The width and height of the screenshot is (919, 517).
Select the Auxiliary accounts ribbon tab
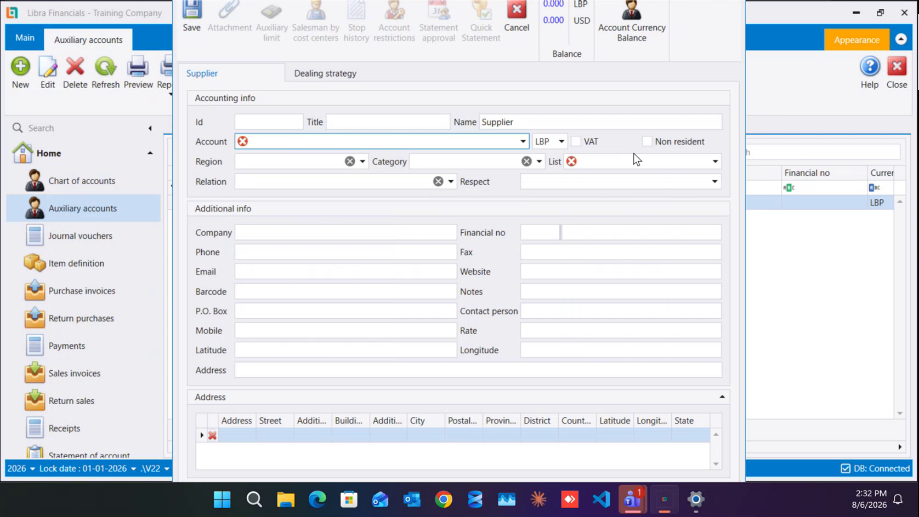point(88,40)
